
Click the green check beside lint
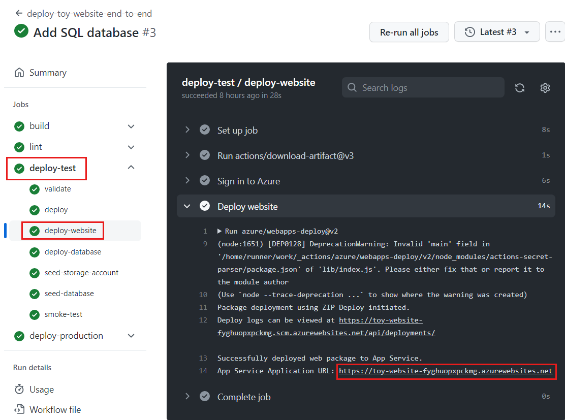point(19,147)
